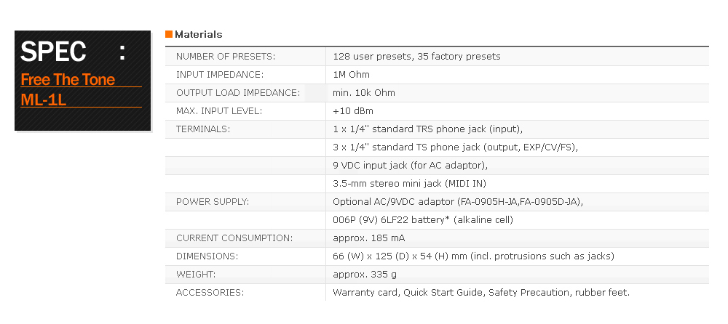Image resolution: width=728 pixels, height=324 pixels.
Task: Click the 128 user presets value
Action: point(416,57)
